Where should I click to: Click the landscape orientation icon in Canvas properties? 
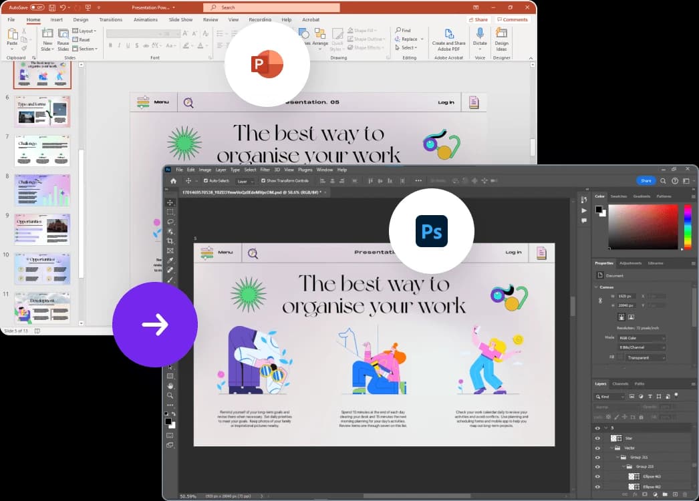[632, 317]
